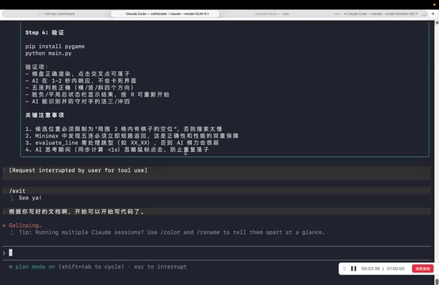Click the '棋盘正确渲染' checklist line
Viewport: 439px width, 285px height.
click(x=78, y=74)
